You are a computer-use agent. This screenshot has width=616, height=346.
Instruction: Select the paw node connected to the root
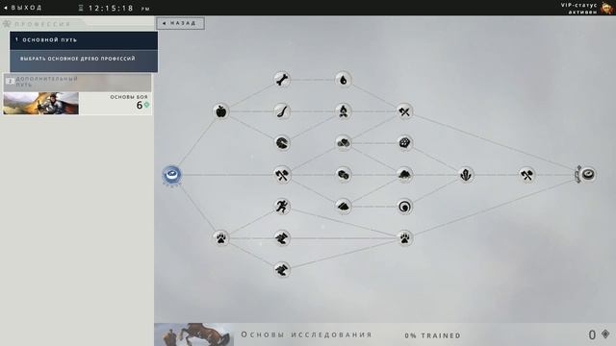pyautogui.click(x=220, y=238)
